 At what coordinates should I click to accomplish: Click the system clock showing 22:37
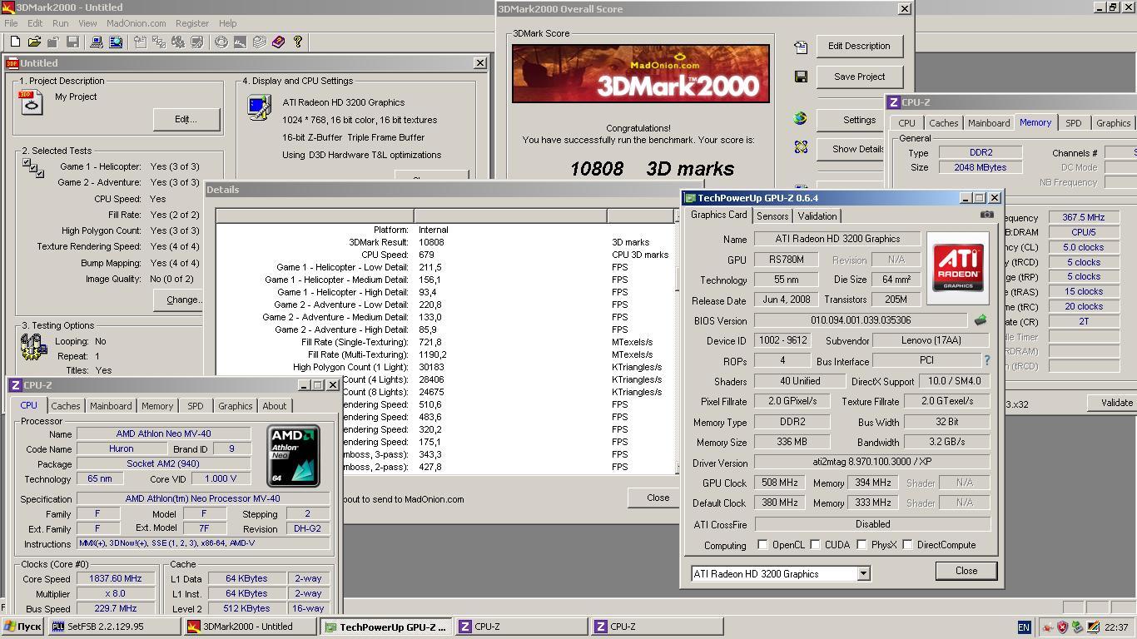pos(1116,627)
